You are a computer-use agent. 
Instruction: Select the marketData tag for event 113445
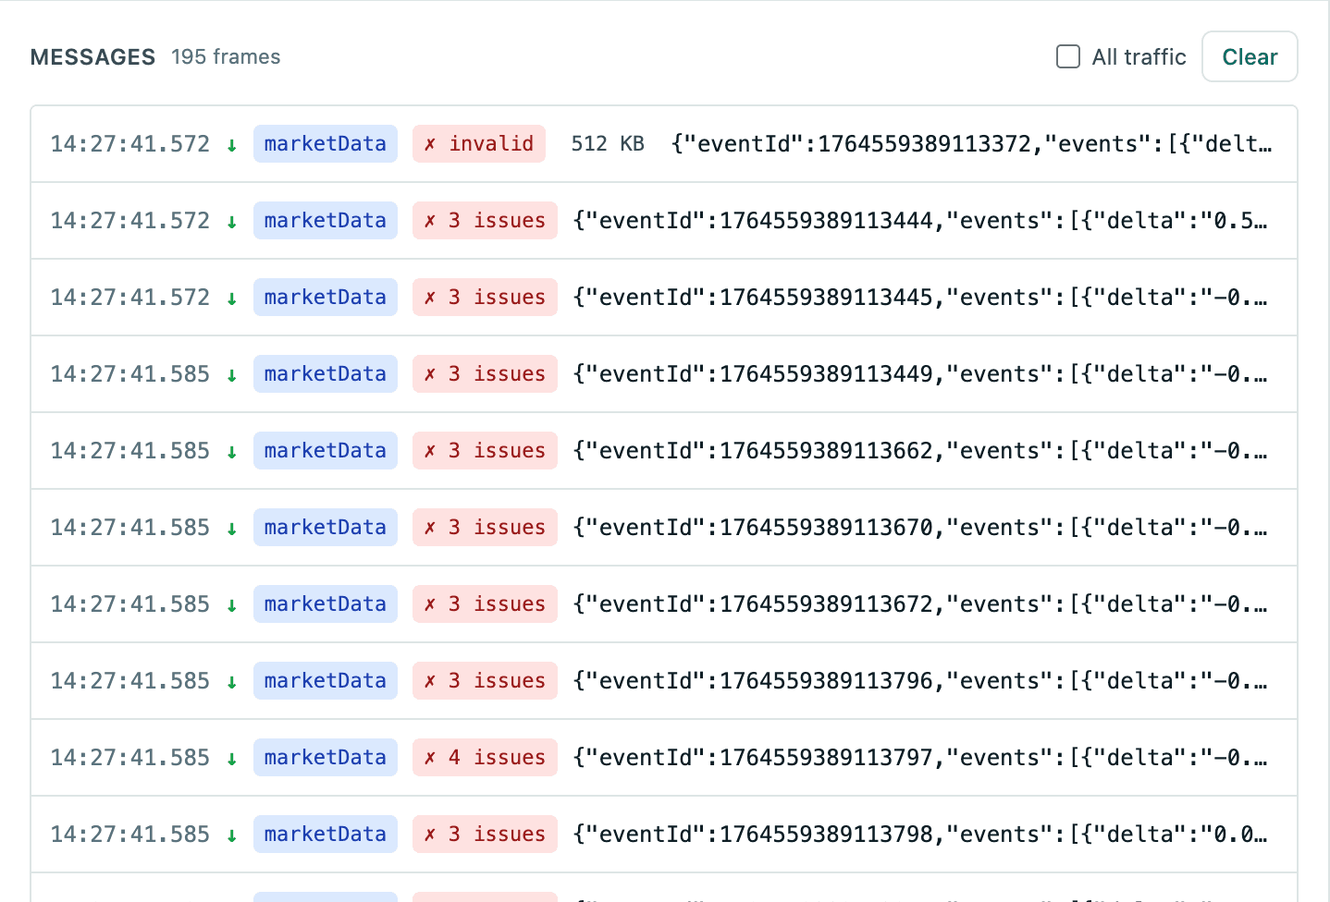click(326, 297)
